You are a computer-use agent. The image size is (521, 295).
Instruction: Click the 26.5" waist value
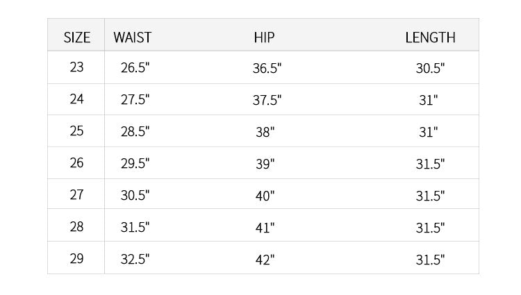tap(135, 68)
